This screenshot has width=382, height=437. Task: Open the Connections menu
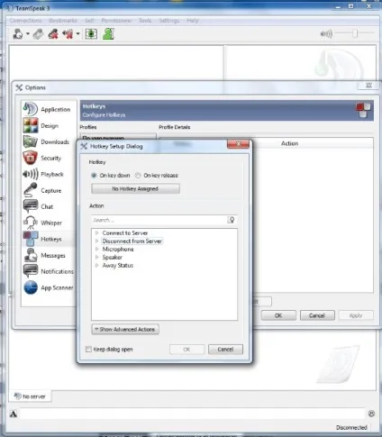point(25,21)
